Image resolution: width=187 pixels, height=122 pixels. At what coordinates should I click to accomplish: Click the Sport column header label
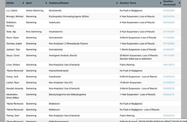coord(29,3)
